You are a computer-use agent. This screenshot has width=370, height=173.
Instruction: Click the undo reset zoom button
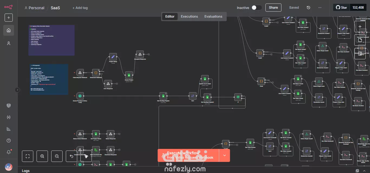coord(72,156)
